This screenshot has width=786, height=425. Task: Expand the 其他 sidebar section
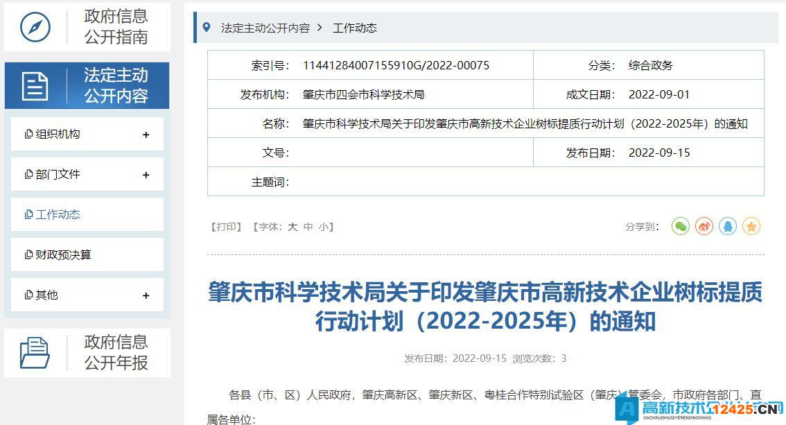(146, 295)
